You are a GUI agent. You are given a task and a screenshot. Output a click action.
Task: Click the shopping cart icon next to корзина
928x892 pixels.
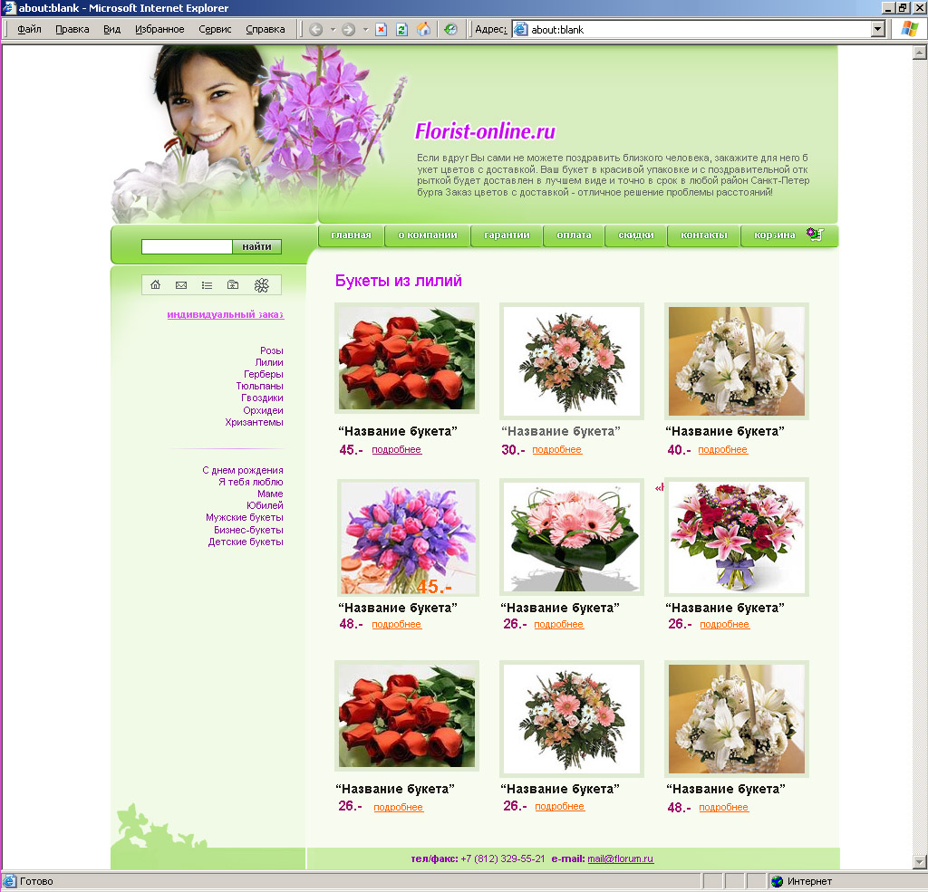[816, 235]
